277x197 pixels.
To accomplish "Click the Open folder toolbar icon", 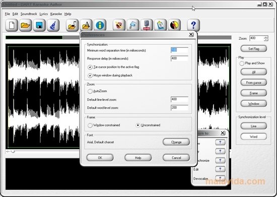I will 26,25.
